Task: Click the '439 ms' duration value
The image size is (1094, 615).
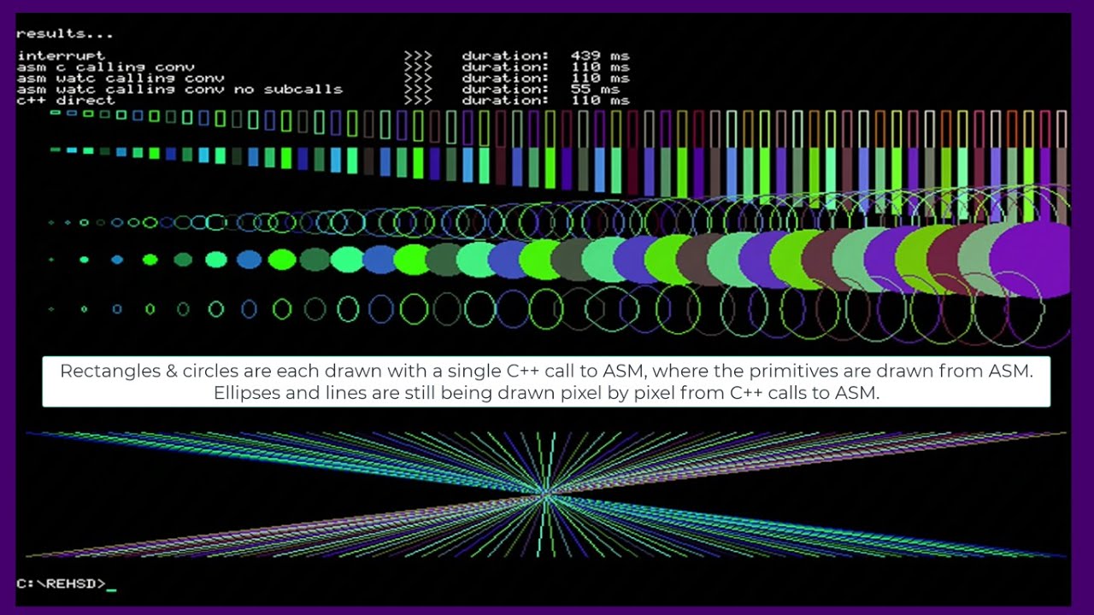Action: (600, 56)
